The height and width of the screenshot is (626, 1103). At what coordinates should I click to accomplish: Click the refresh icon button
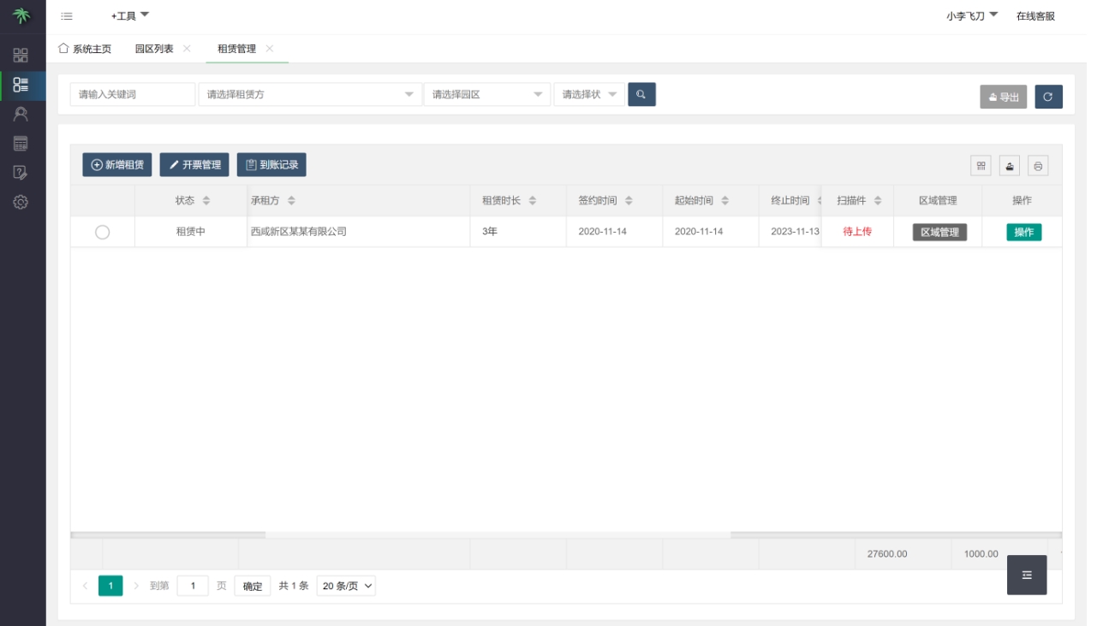click(x=1048, y=97)
